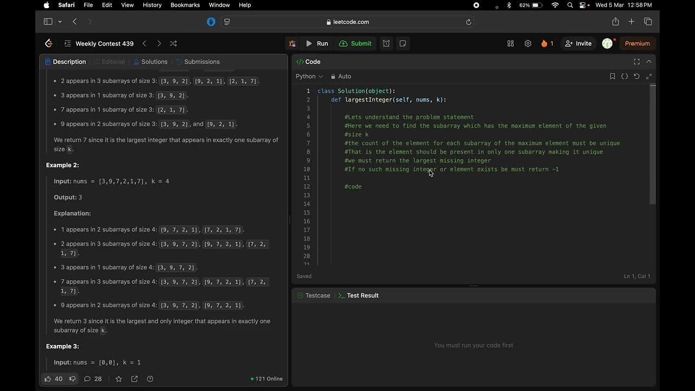Favorite this problem with the star icon
The image size is (695, 391).
click(119, 379)
